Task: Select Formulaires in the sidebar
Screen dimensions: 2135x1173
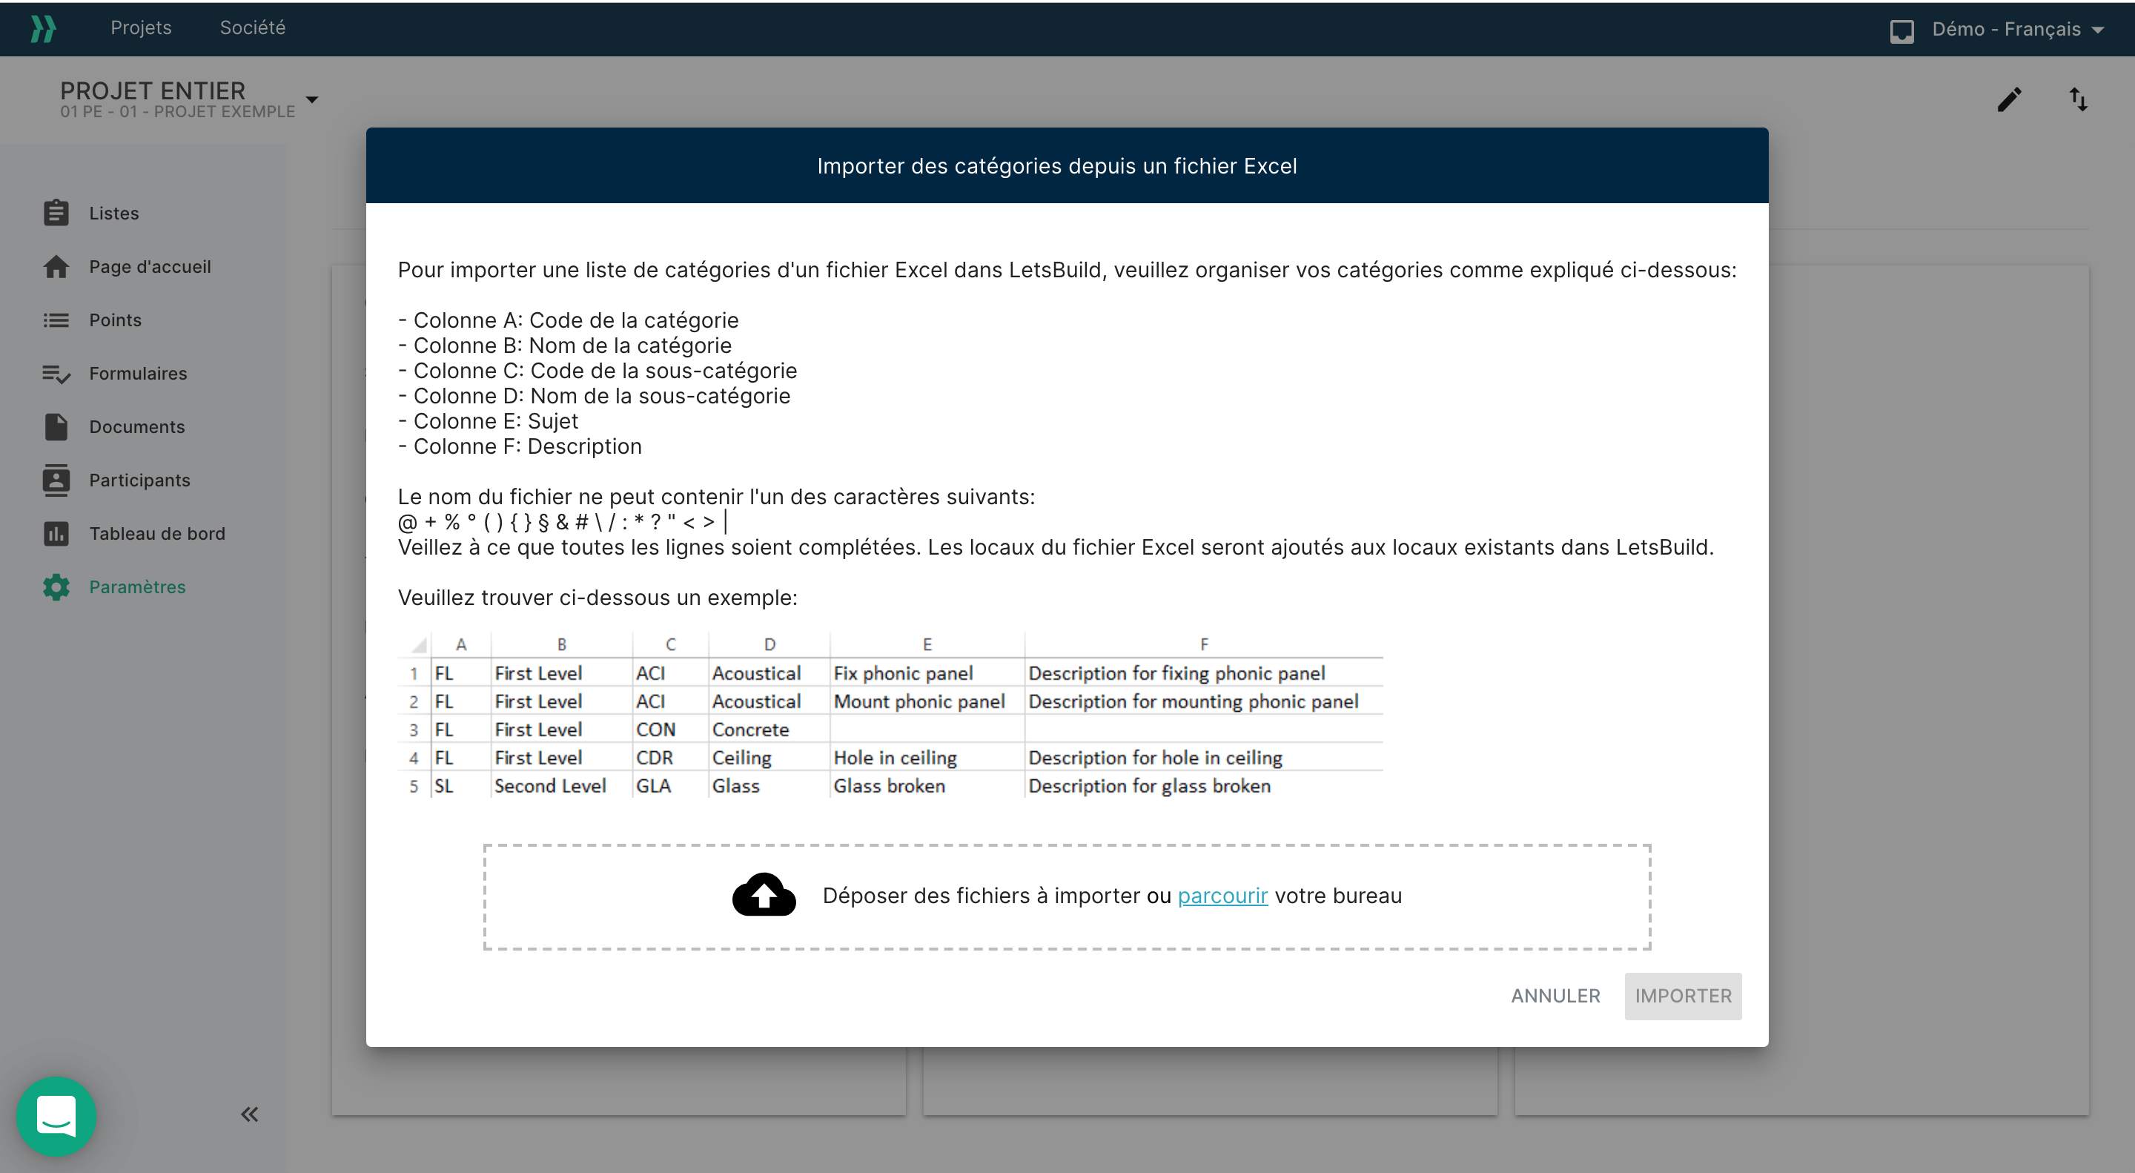Action: pos(139,374)
